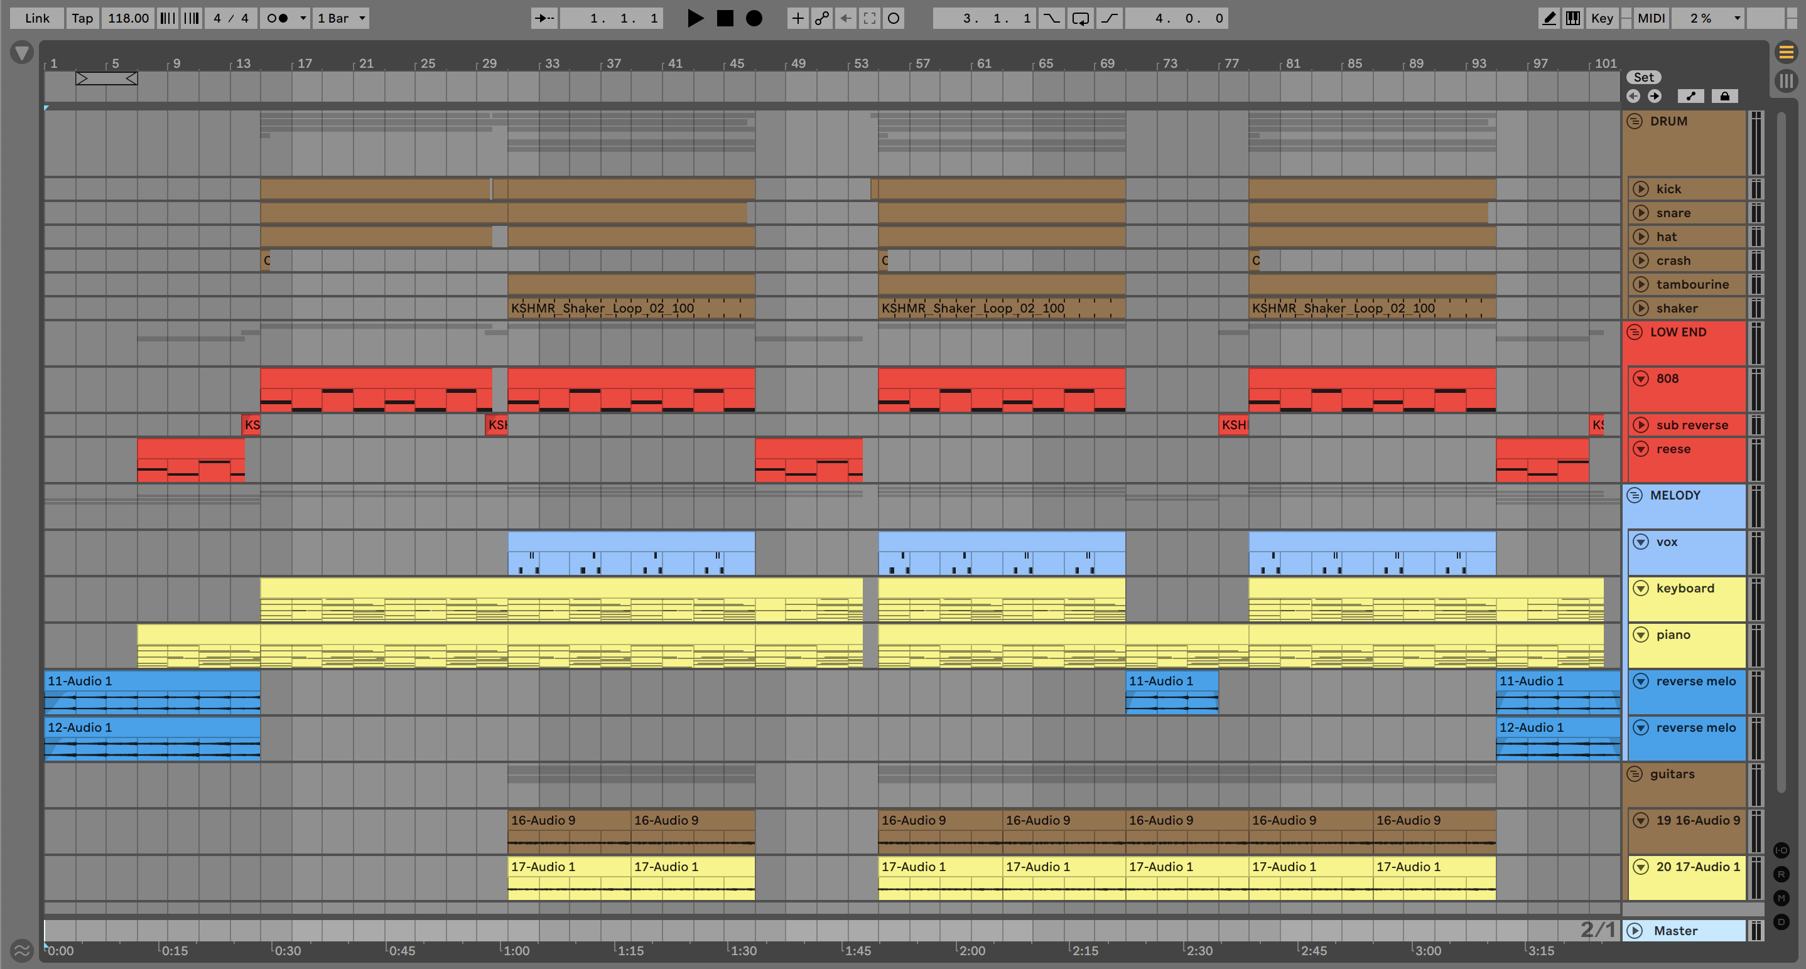Viewport: 1806px width, 969px height.
Task: Enable Draw Mode pencil icon
Action: [x=1549, y=18]
